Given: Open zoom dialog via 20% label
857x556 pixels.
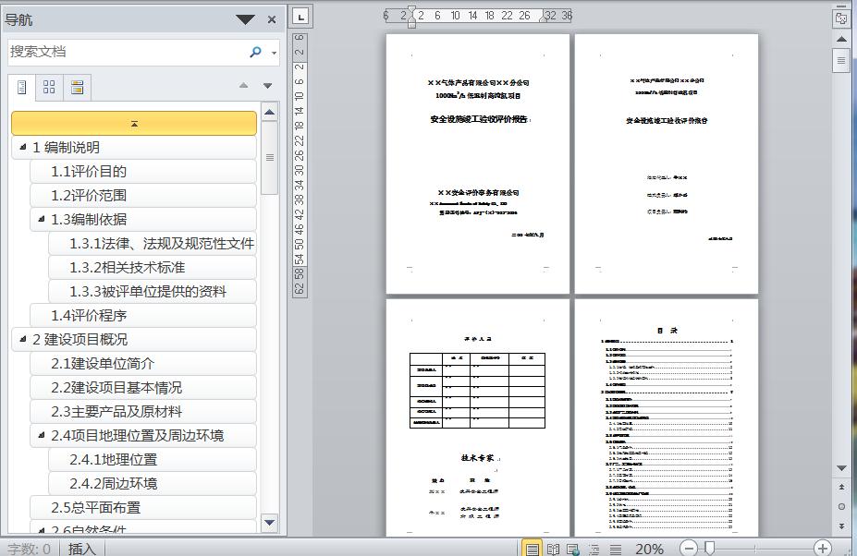Looking at the screenshot, I should click(x=649, y=549).
